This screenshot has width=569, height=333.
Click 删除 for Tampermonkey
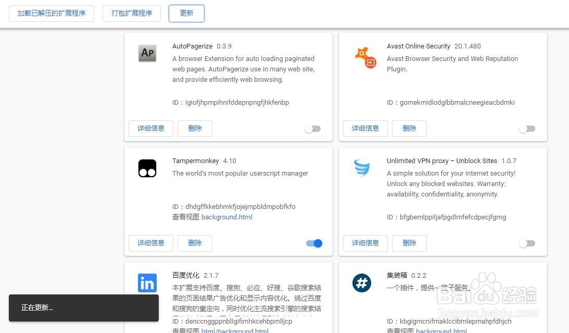[195, 243]
